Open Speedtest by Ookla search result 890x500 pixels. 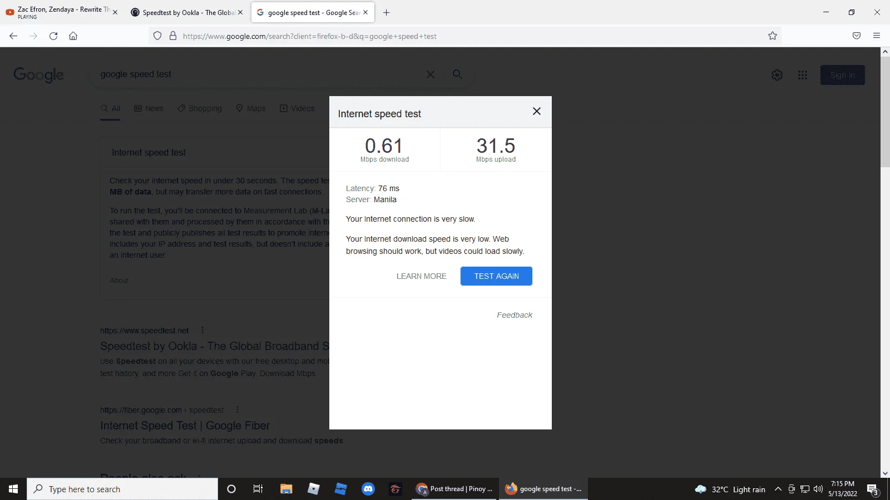[214, 346]
